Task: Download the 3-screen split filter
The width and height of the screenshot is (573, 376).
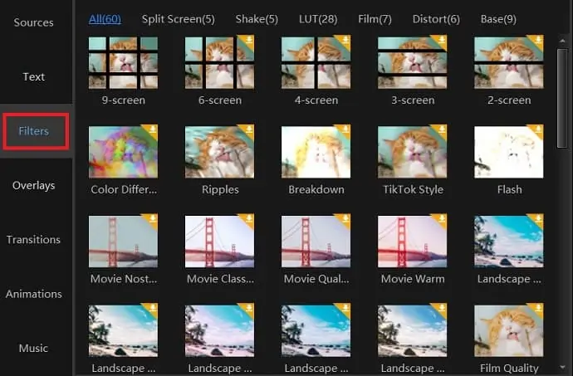Action: [442, 40]
